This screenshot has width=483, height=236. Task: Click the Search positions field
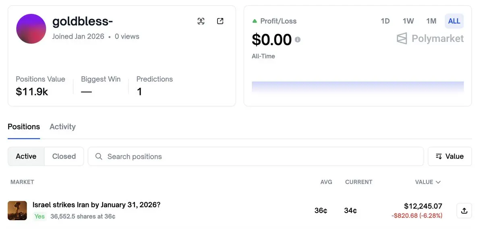pos(258,156)
